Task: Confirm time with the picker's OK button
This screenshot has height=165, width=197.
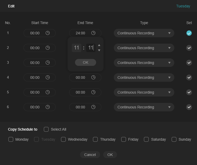Action: 86,62
